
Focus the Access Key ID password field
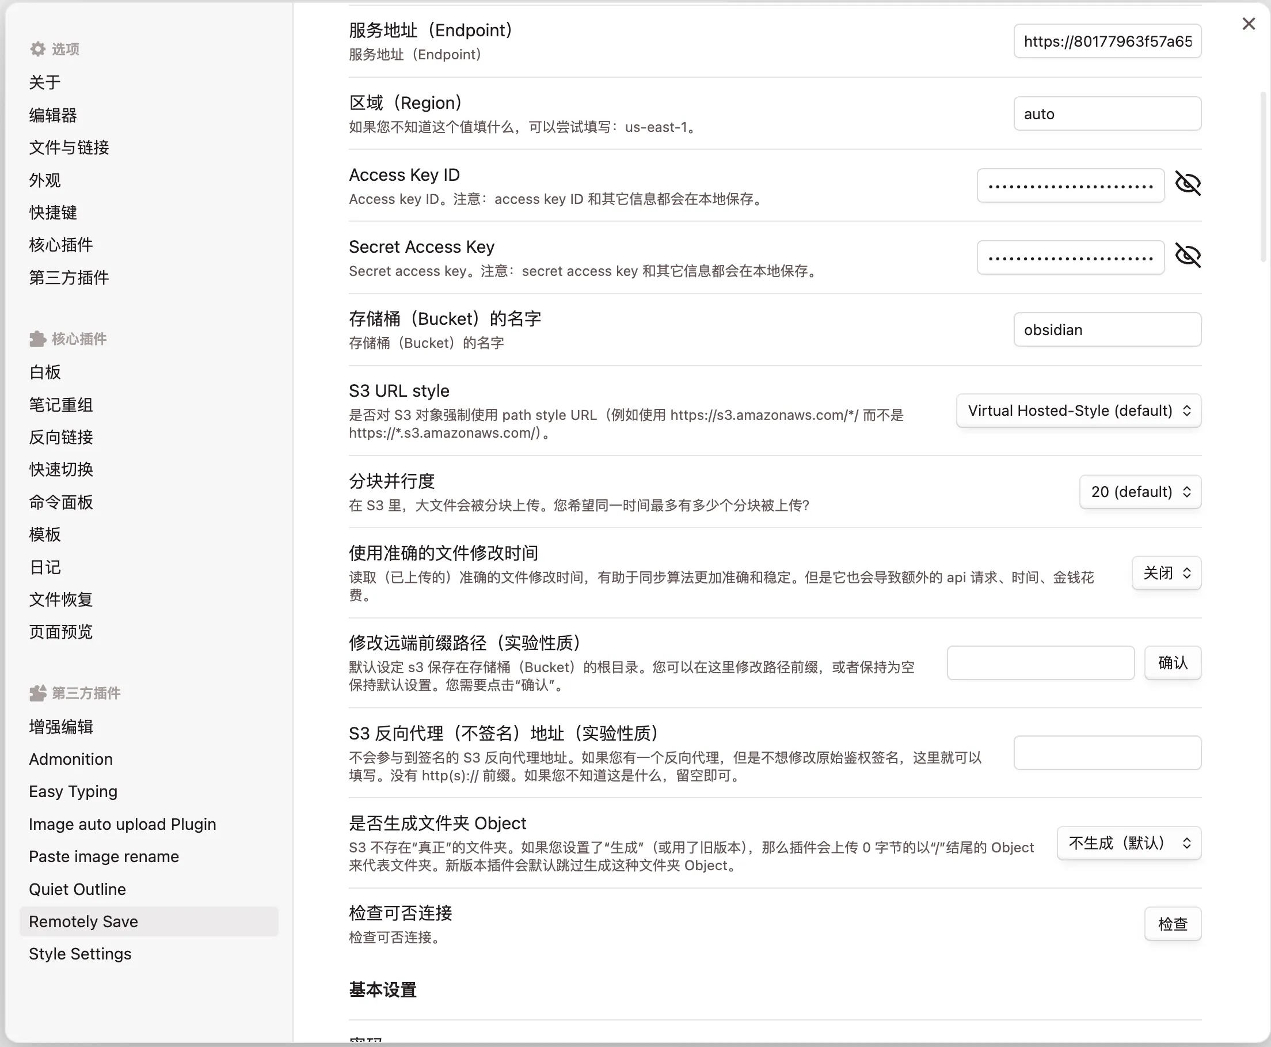point(1071,186)
